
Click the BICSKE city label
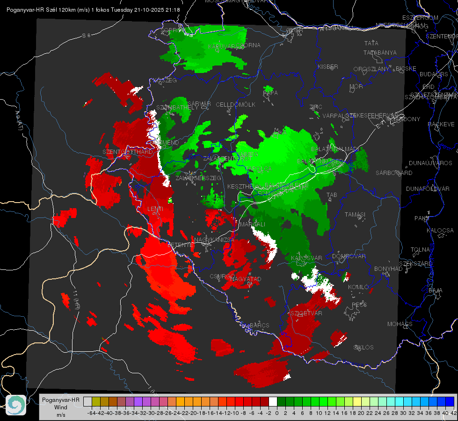click(x=406, y=68)
